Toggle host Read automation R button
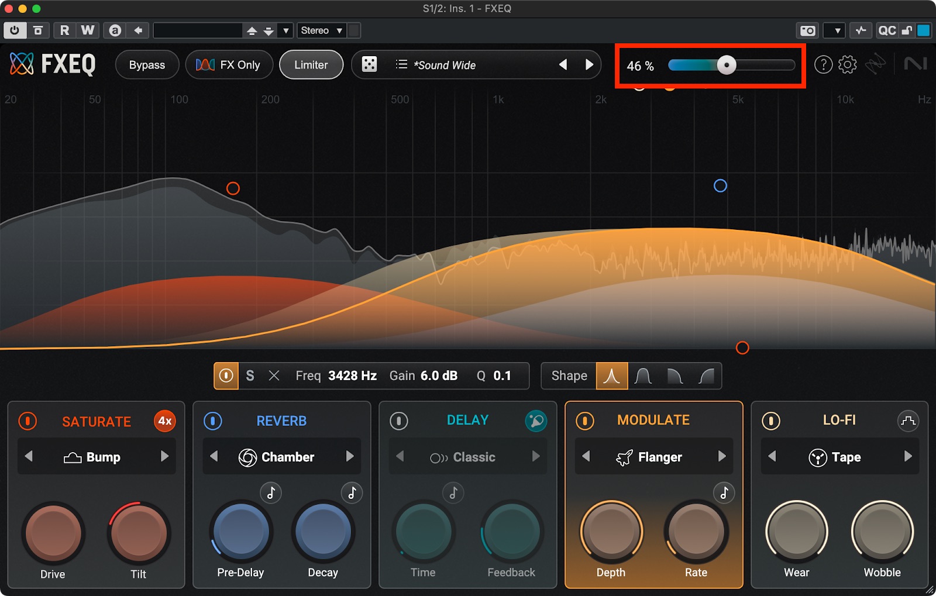This screenshot has width=936, height=596. point(64,30)
